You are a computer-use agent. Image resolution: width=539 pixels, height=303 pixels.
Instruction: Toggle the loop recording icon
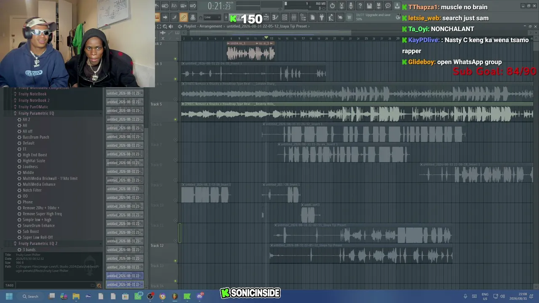[x=192, y=6]
